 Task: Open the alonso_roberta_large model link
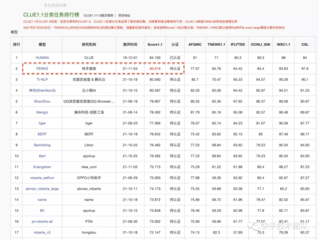pyautogui.click(x=42, y=189)
